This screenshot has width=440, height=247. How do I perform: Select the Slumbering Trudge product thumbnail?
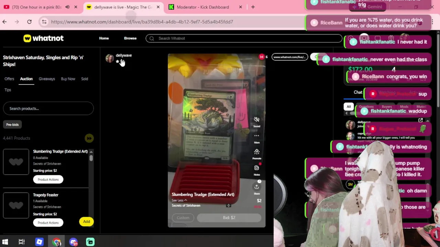(x=16, y=162)
